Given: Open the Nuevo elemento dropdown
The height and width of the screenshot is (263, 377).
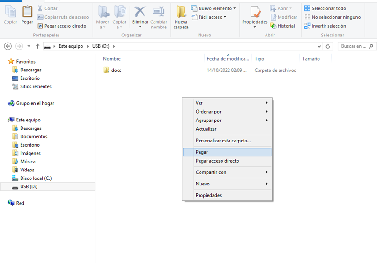Looking at the screenshot, I should tap(213, 8).
